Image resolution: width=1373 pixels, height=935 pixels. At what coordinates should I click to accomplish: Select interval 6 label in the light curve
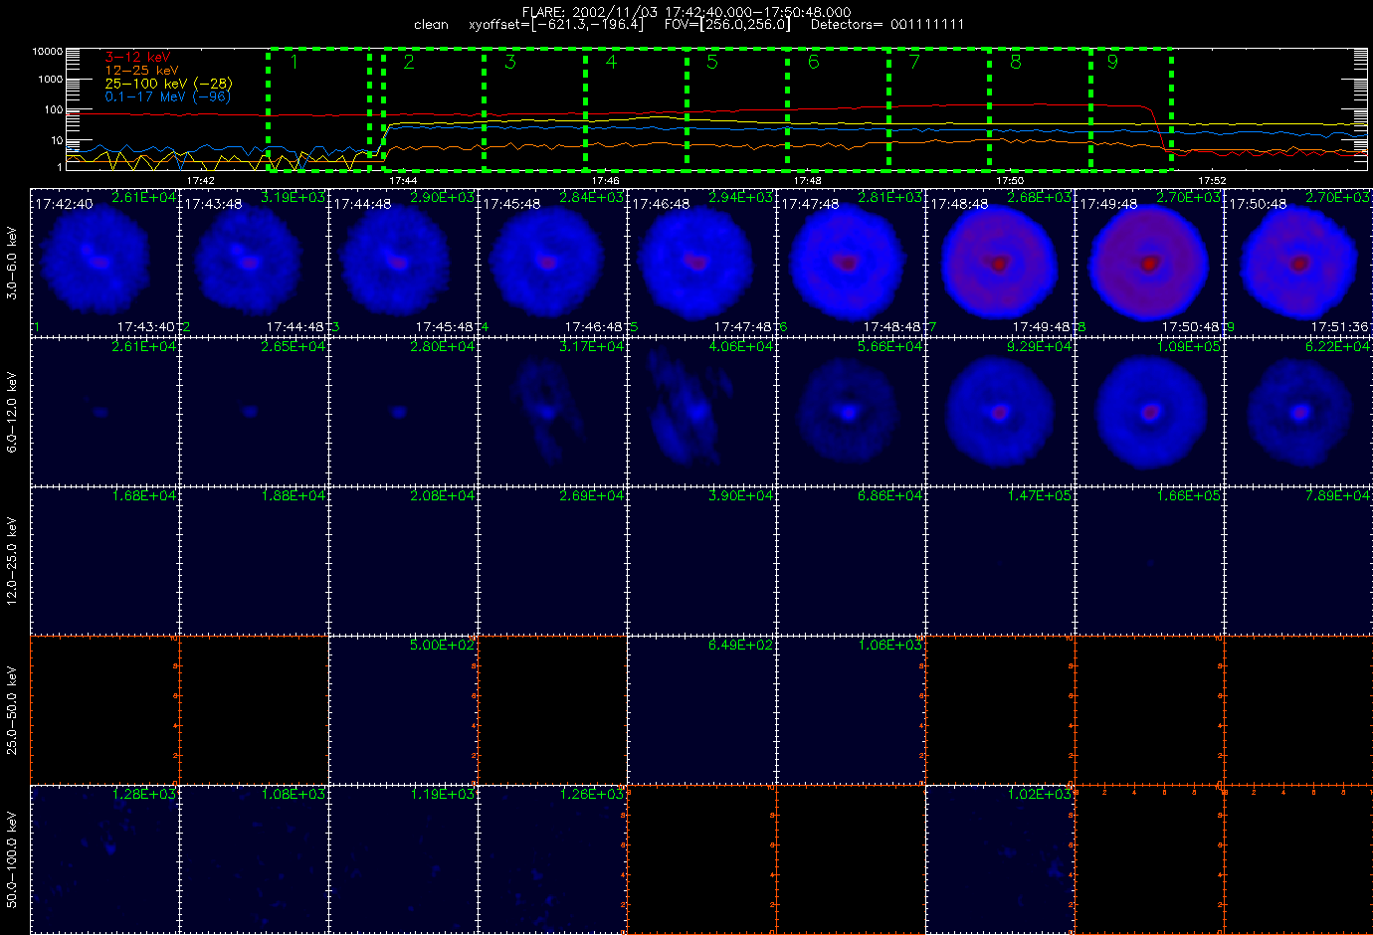point(813,62)
